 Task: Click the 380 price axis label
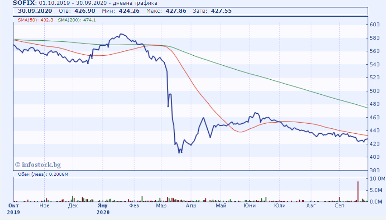(375, 170)
